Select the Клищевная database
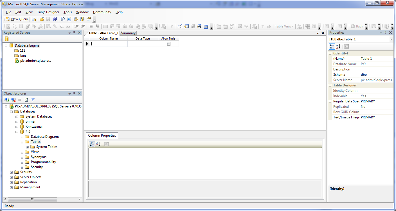396x211 pixels. pos(34,127)
